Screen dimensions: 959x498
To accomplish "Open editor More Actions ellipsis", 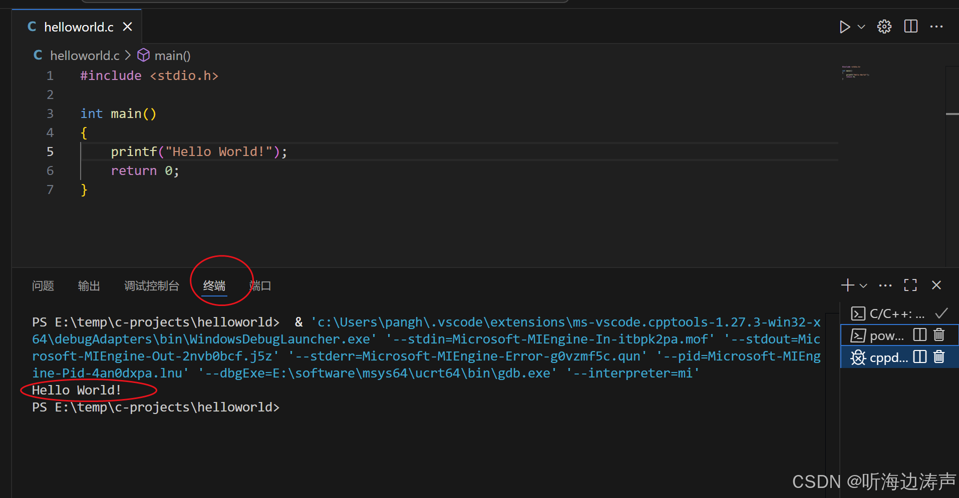I will [x=936, y=26].
